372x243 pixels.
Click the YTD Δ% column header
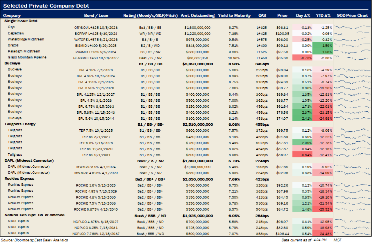point(323,16)
